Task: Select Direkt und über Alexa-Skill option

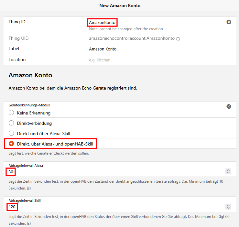Action: point(11,134)
